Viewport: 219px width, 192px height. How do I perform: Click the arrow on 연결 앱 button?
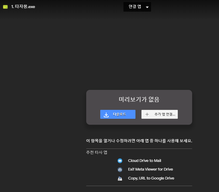pos(147,7)
